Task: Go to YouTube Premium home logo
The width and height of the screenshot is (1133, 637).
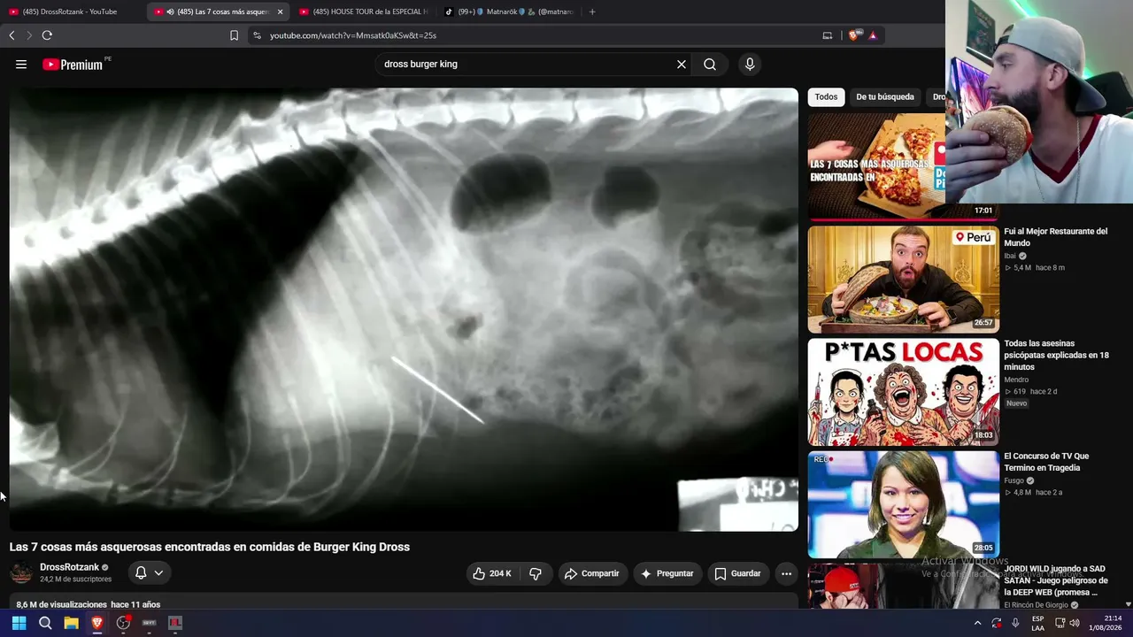Action: (73, 65)
